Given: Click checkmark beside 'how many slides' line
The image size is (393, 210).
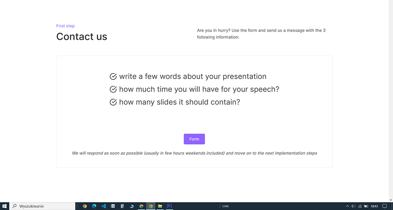Looking at the screenshot, I should [x=113, y=102].
